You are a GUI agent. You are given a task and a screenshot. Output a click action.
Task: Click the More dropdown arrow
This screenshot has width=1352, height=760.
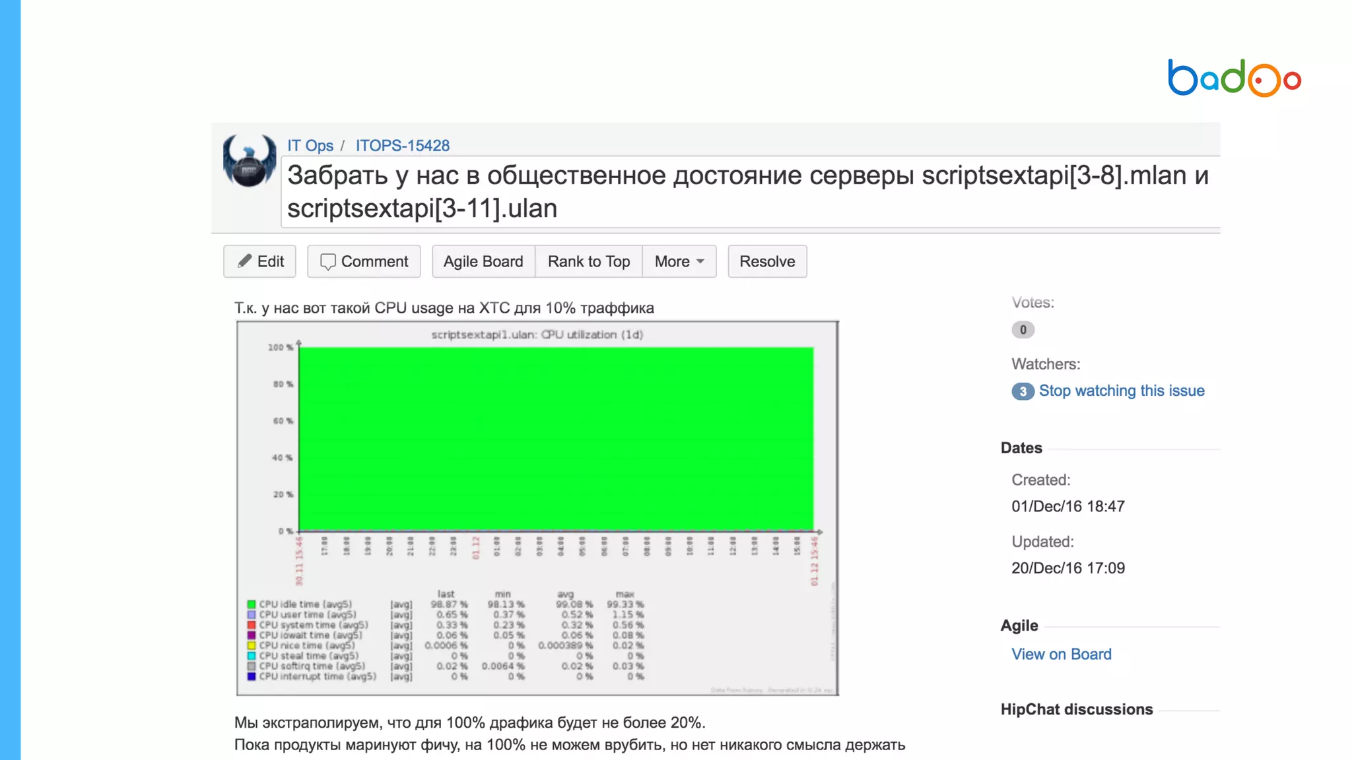click(x=700, y=262)
